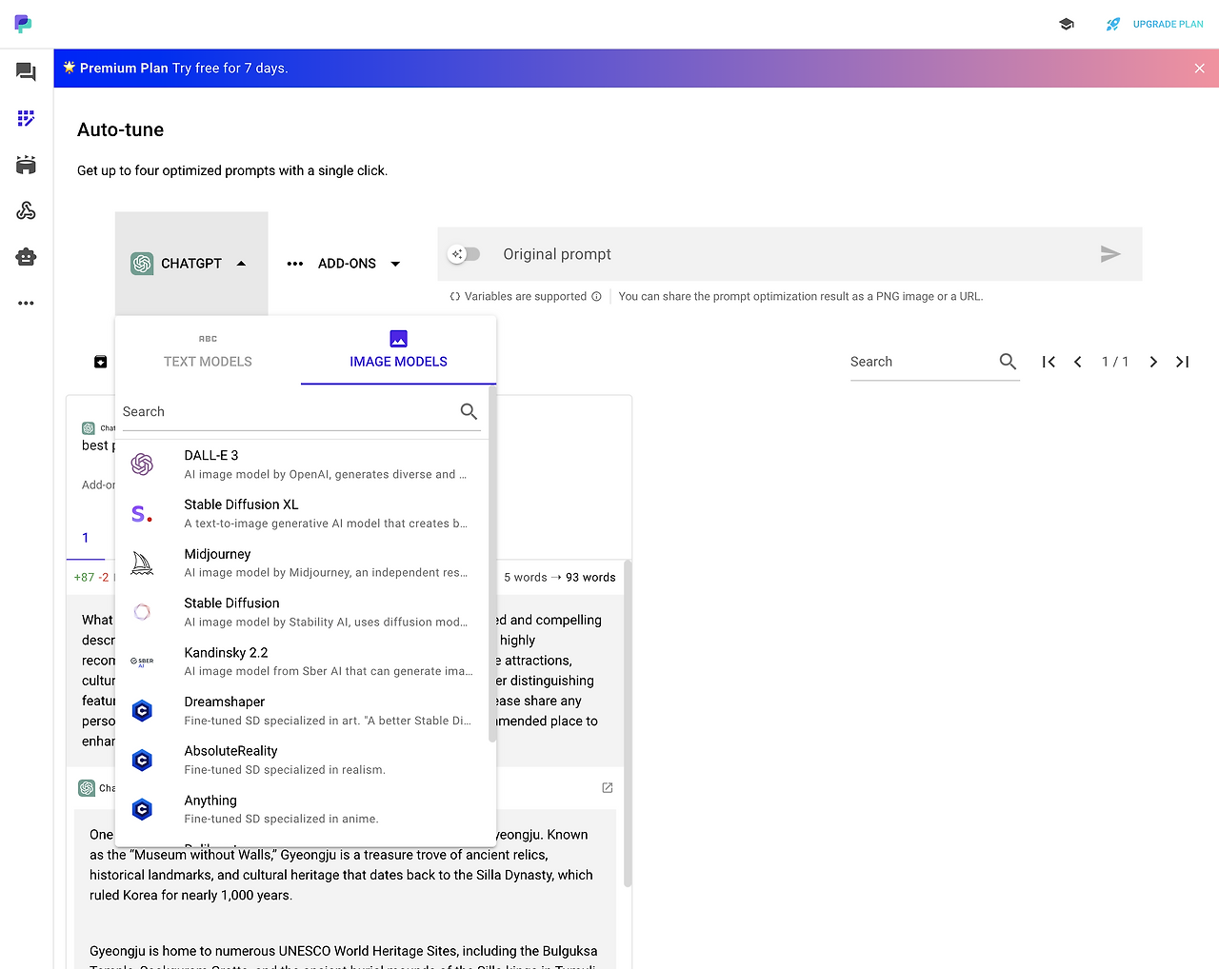Click the search magnifier in model dropdown
Image resolution: width=1219 pixels, height=969 pixels.
tap(469, 411)
